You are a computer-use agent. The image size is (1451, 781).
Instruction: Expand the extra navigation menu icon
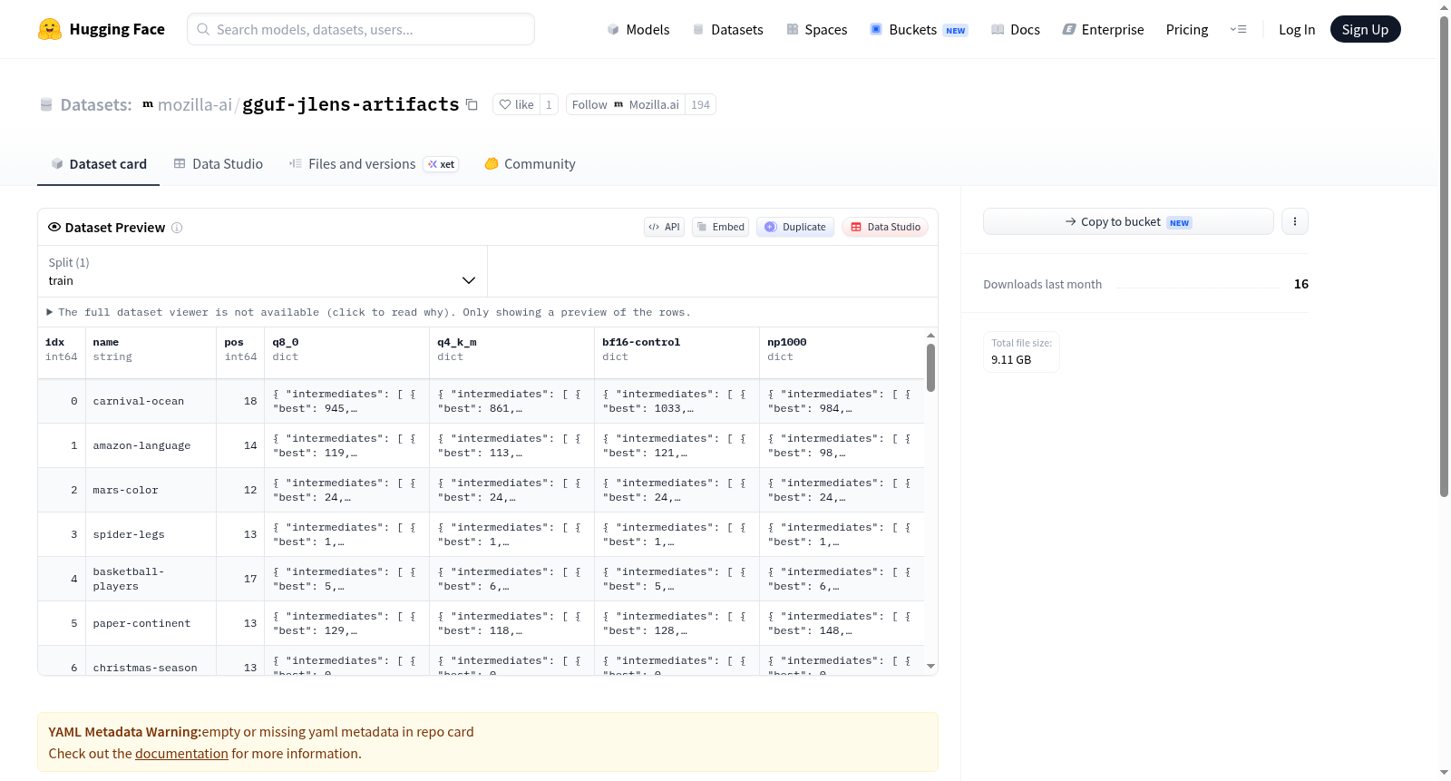point(1238,29)
